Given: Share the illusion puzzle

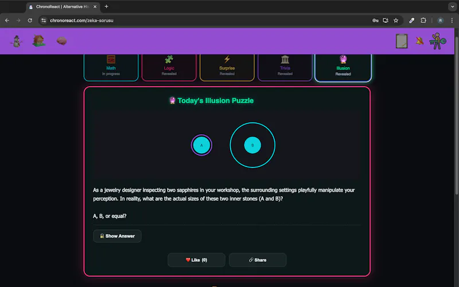Looking at the screenshot, I should pyautogui.click(x=258, y=260).
